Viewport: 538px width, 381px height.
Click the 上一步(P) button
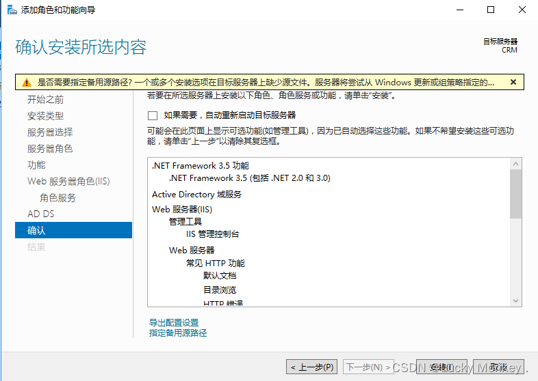(312, 367)
